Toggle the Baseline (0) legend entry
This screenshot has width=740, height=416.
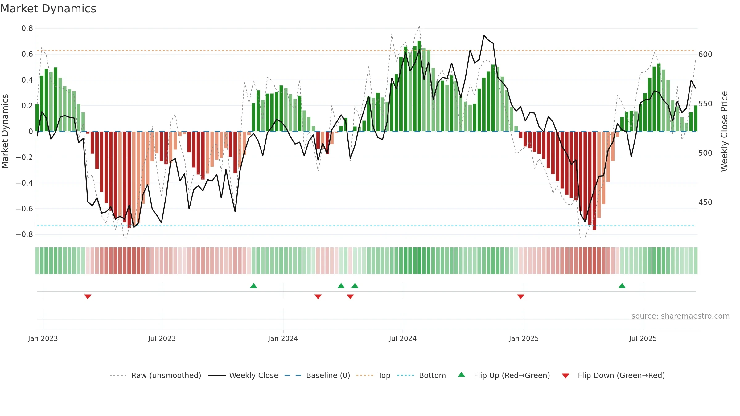pos(317,375)
